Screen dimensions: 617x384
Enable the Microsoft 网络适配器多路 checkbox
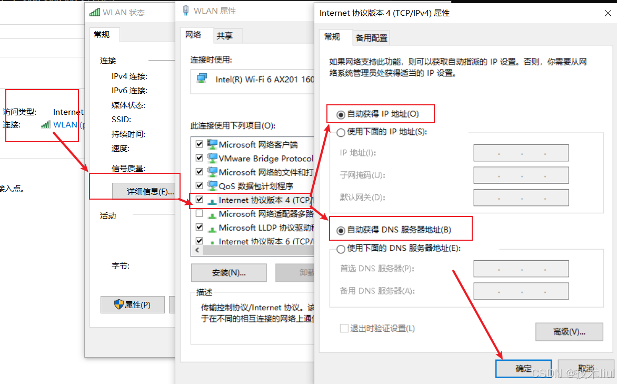tap(199, 213)
